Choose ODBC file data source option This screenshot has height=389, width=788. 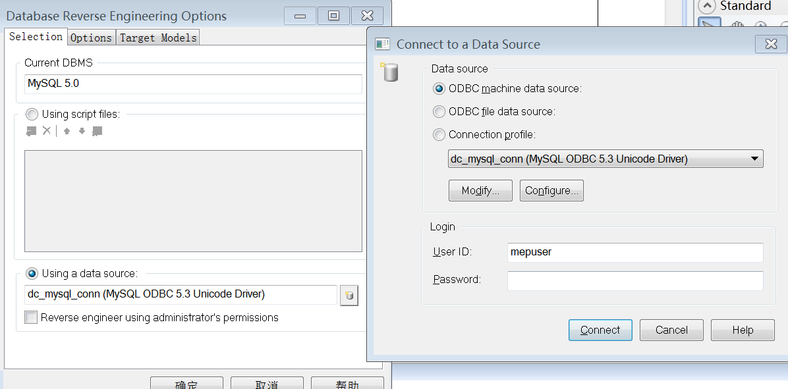(439, 111)
